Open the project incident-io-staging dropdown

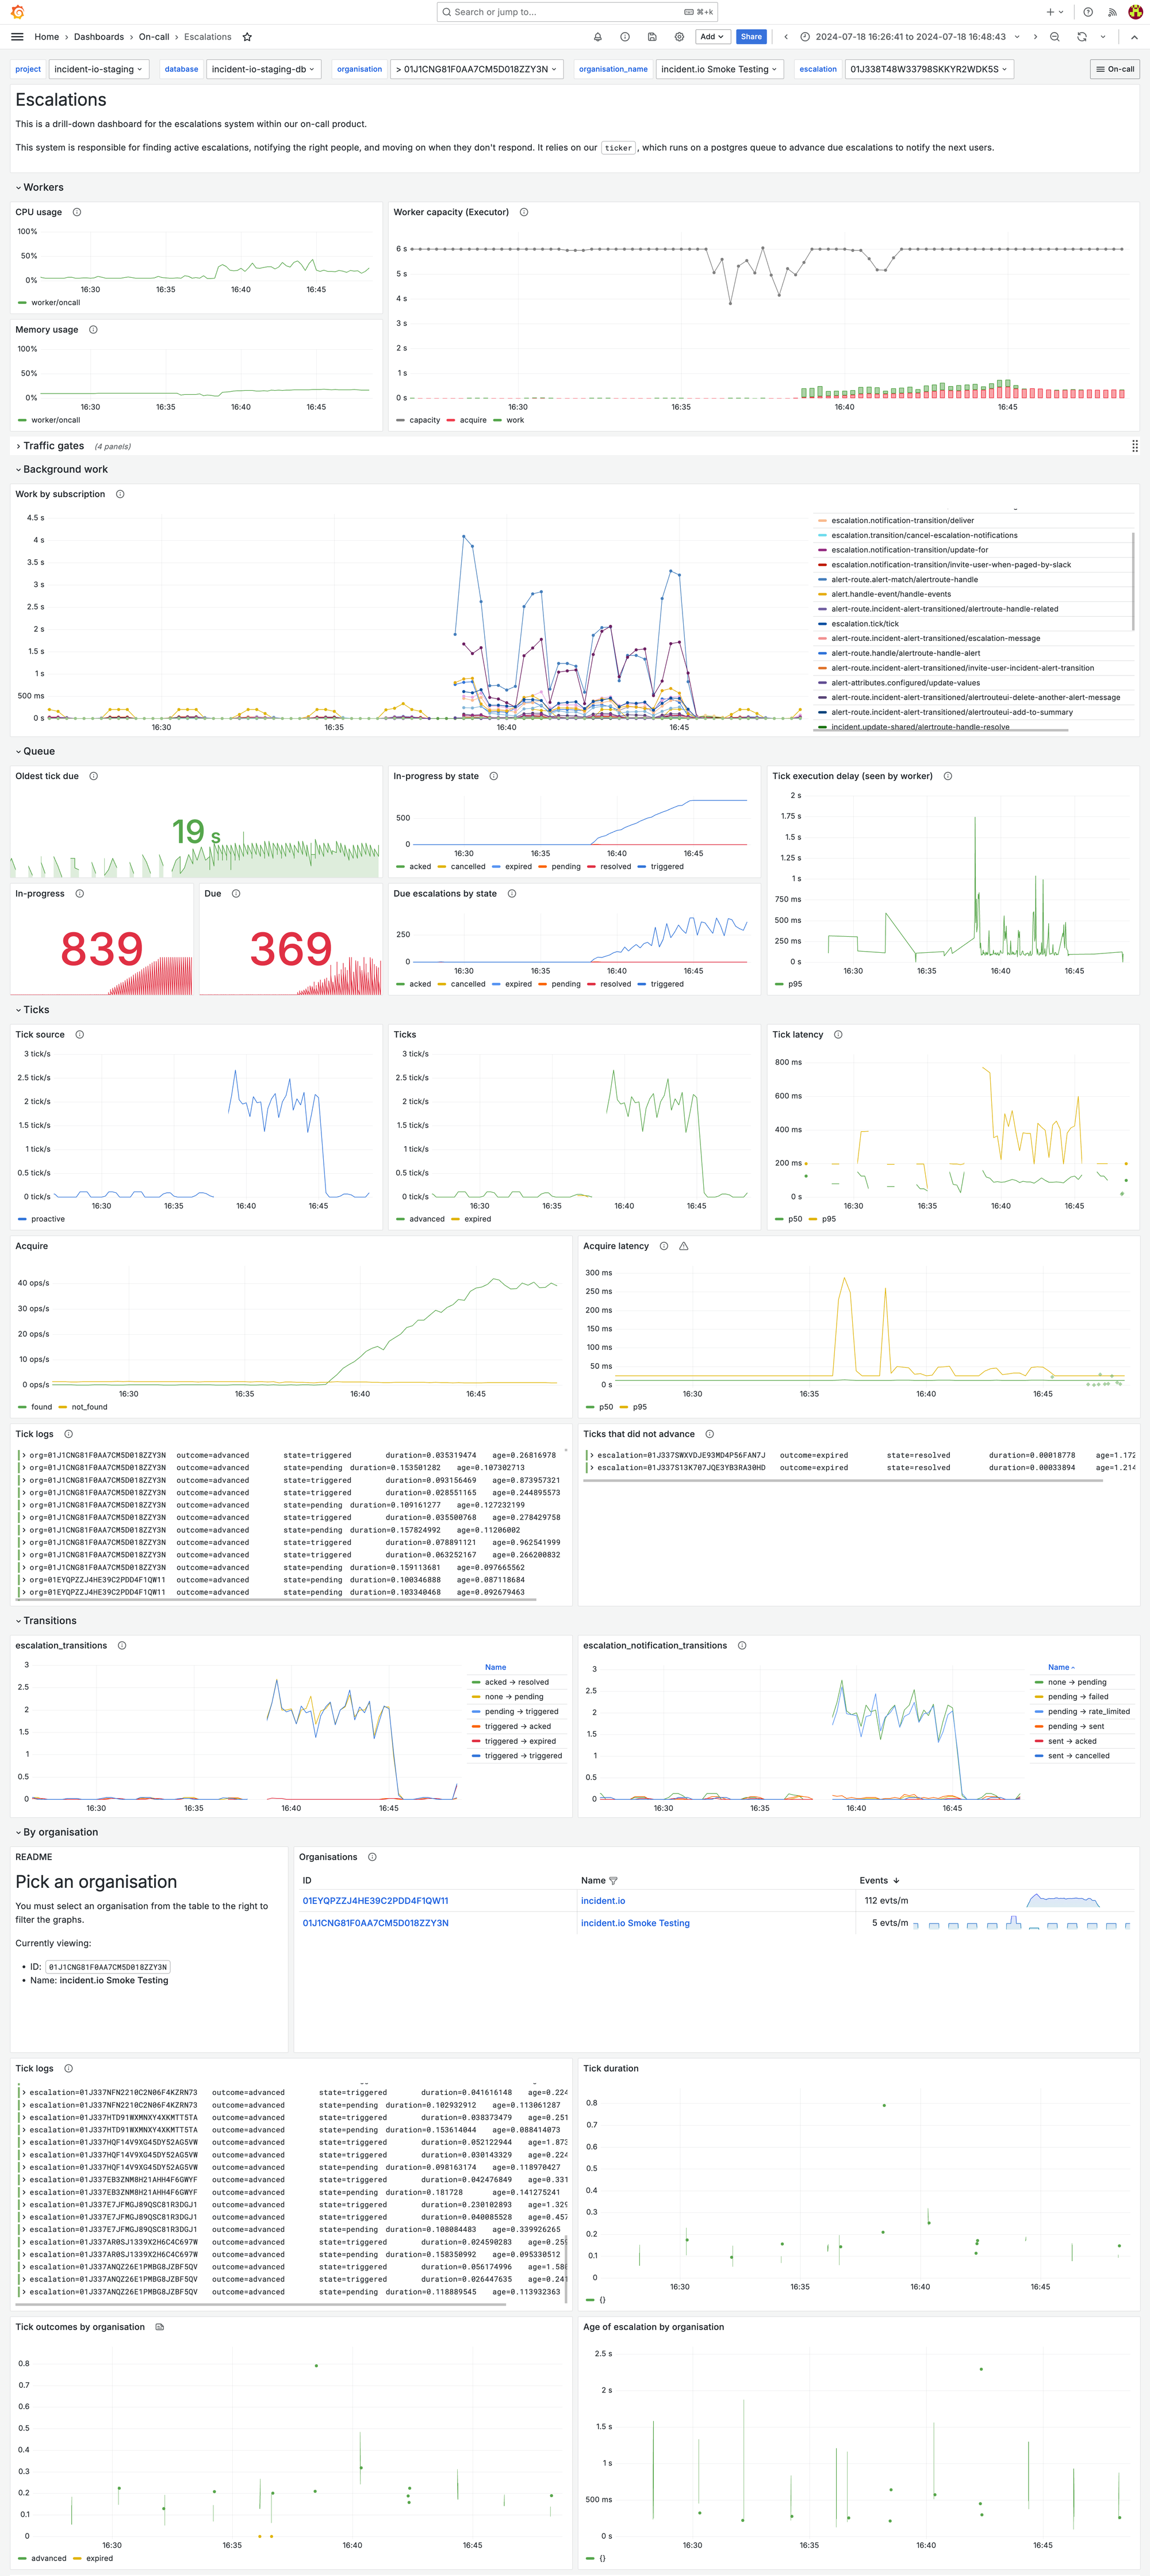(98, 69)
